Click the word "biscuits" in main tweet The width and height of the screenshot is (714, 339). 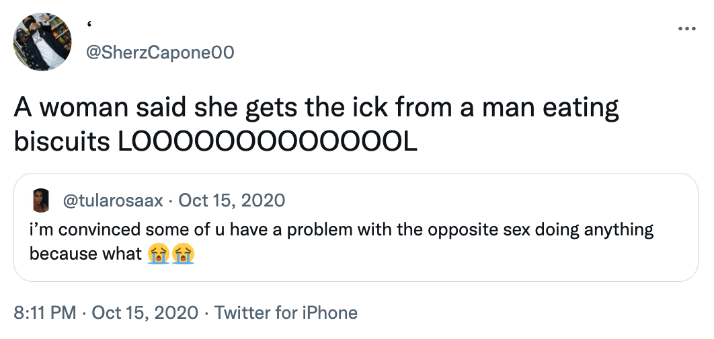(x=64, y=141)
